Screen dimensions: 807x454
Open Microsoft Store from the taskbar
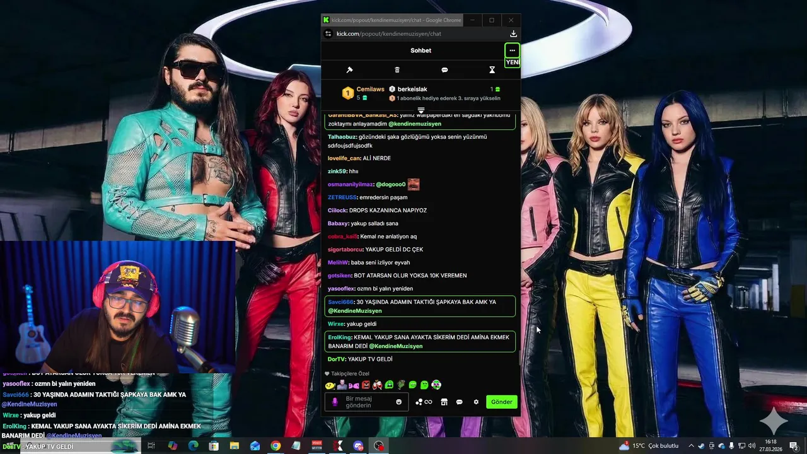point(214,446)
